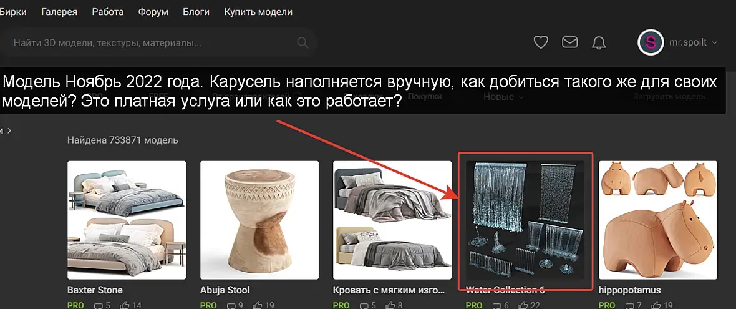This screenshot has width=736, height=309.
Task: Open the Форум menu item
Action: click(153, 12)
